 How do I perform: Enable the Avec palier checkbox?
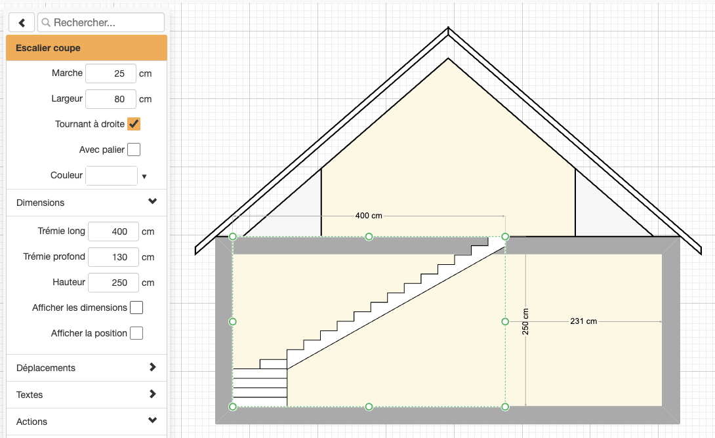[134, 149]
